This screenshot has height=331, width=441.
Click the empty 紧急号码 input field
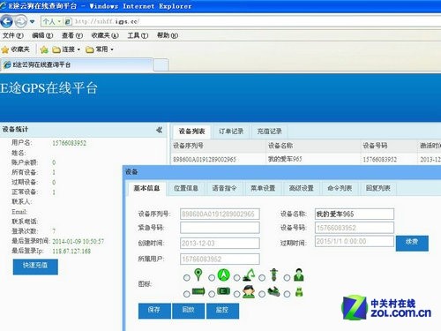point(220,228)
